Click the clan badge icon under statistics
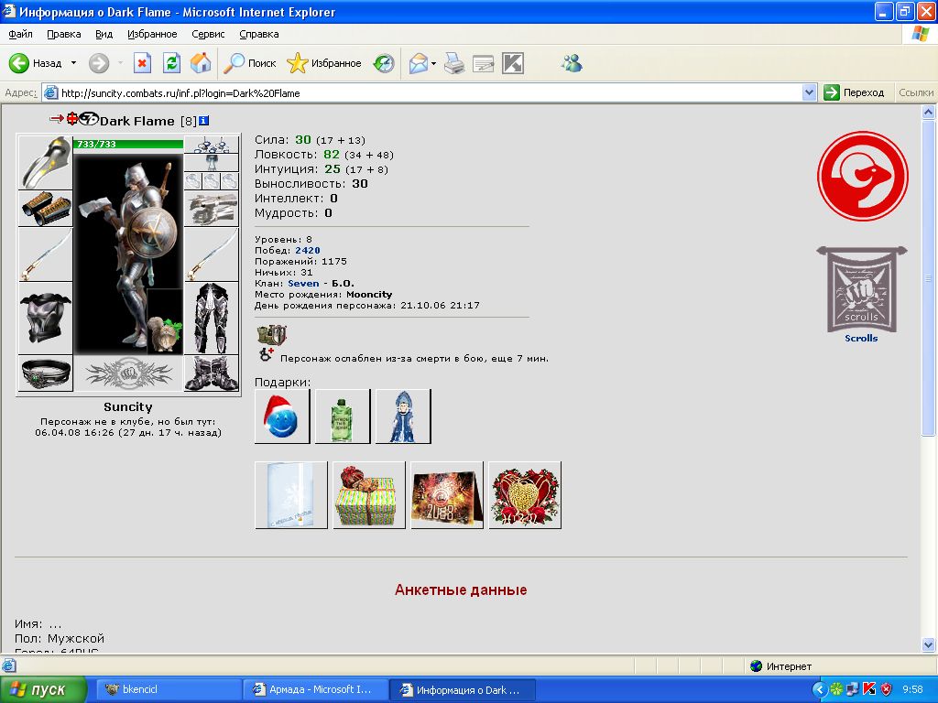Image resolution: width=938 pixels, height=703 pixels. point(272,335)
